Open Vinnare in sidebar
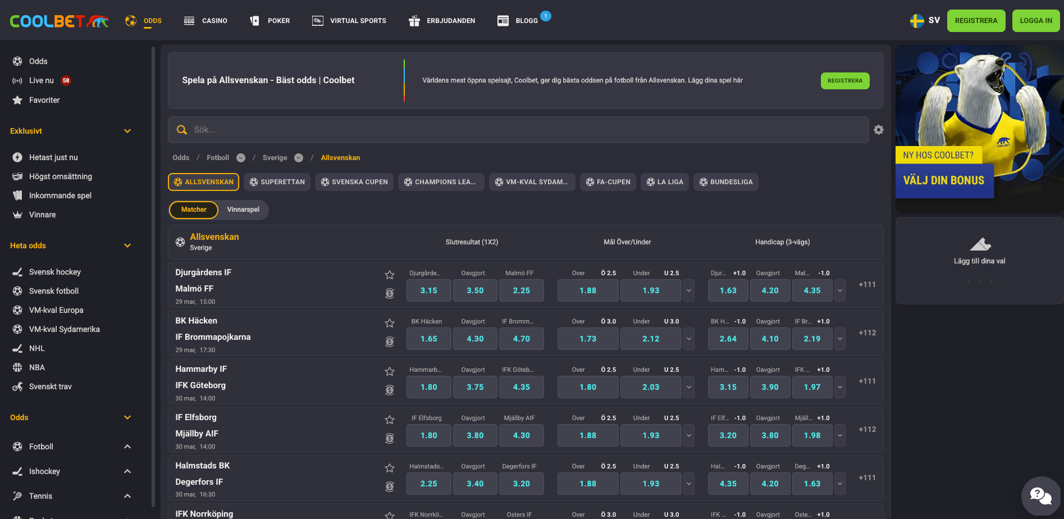This screenshot has width=1064, height=519. coord(34,215)
